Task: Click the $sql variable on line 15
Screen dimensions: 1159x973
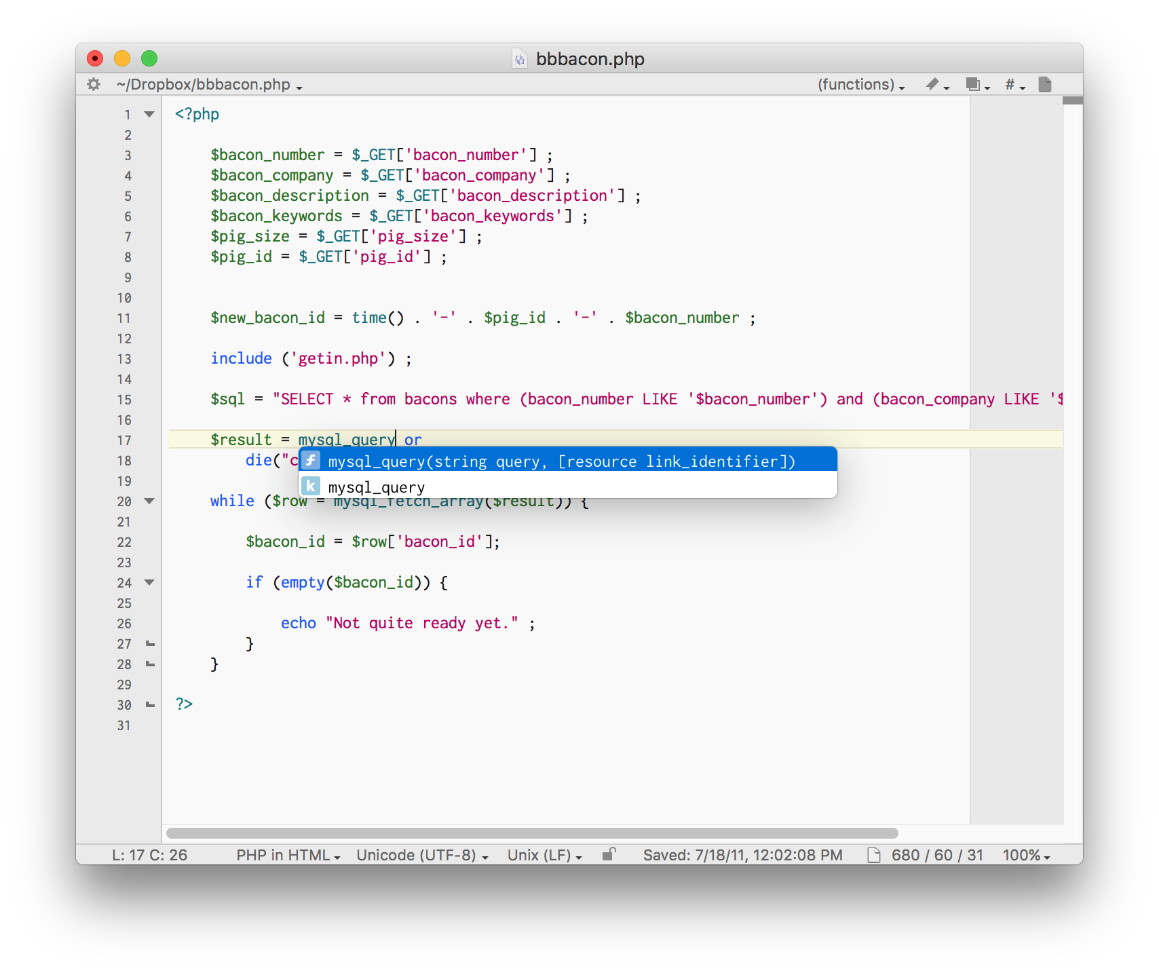Action: coord(227,399)
